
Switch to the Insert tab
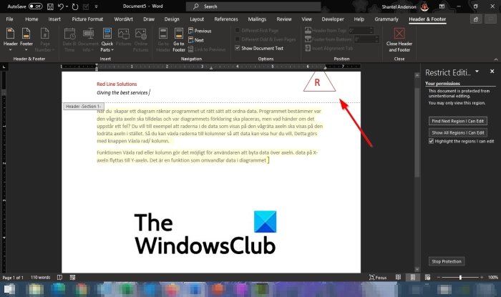pyautogui.click(x=54, y=19)
